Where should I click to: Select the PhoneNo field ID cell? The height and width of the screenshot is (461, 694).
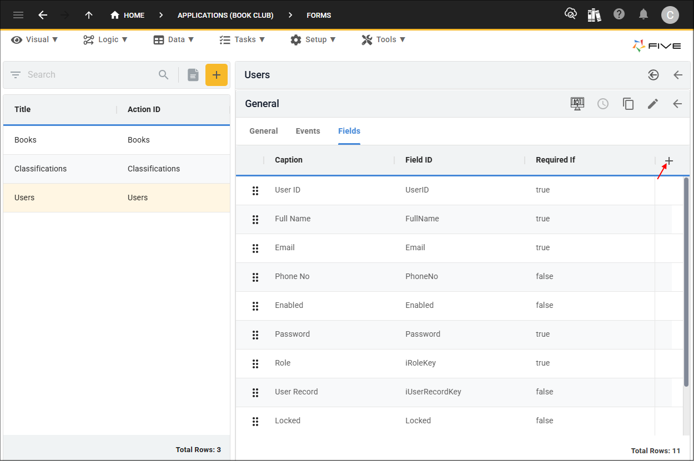click(x=421, y=276)
